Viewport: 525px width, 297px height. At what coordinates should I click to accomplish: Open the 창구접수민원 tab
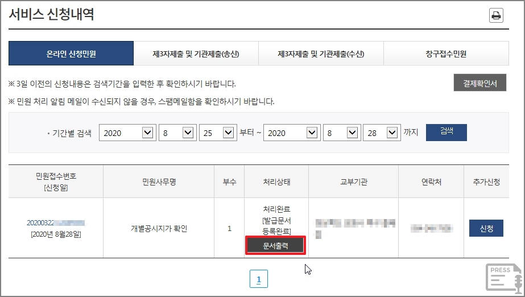point(446,53)
